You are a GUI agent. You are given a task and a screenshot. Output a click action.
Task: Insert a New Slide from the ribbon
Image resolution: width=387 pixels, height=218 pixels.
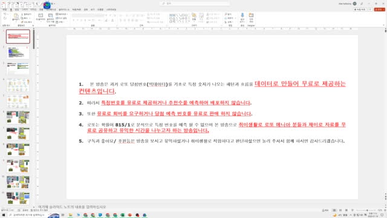pos(41,17)
